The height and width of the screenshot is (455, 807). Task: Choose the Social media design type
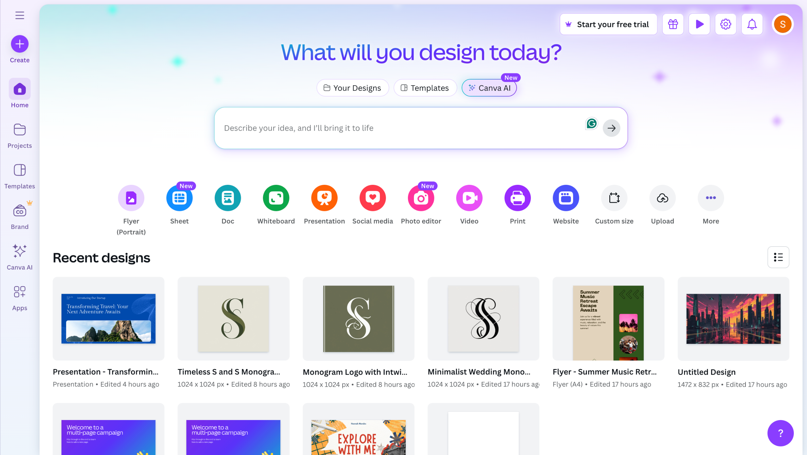click(372, 198)
